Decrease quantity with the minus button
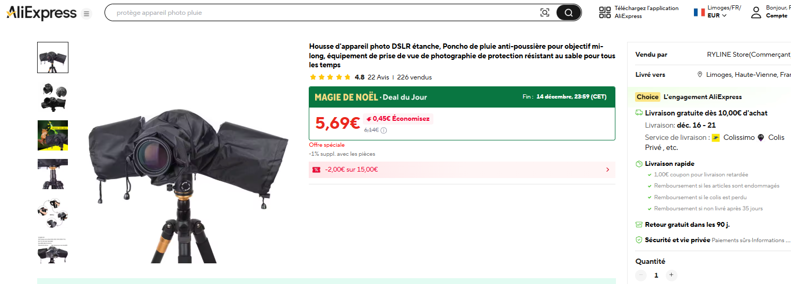 click(641, 275)
